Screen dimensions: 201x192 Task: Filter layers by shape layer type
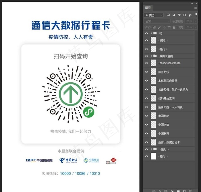tap(185, 15)
